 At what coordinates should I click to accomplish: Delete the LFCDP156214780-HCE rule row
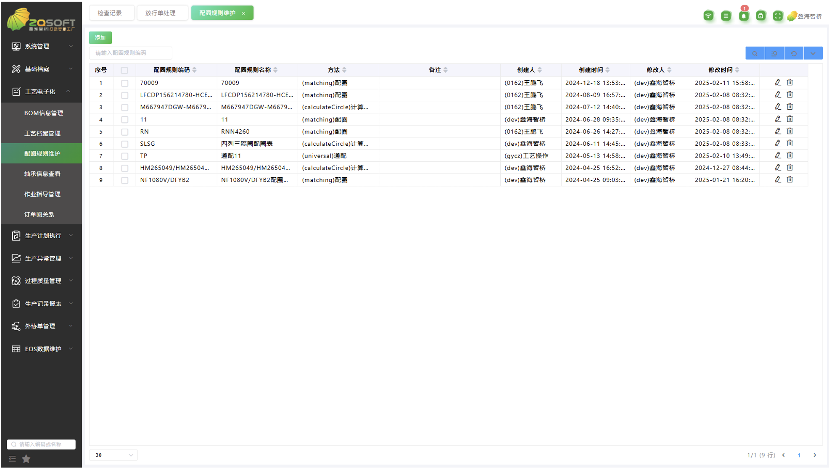point(790,95)
